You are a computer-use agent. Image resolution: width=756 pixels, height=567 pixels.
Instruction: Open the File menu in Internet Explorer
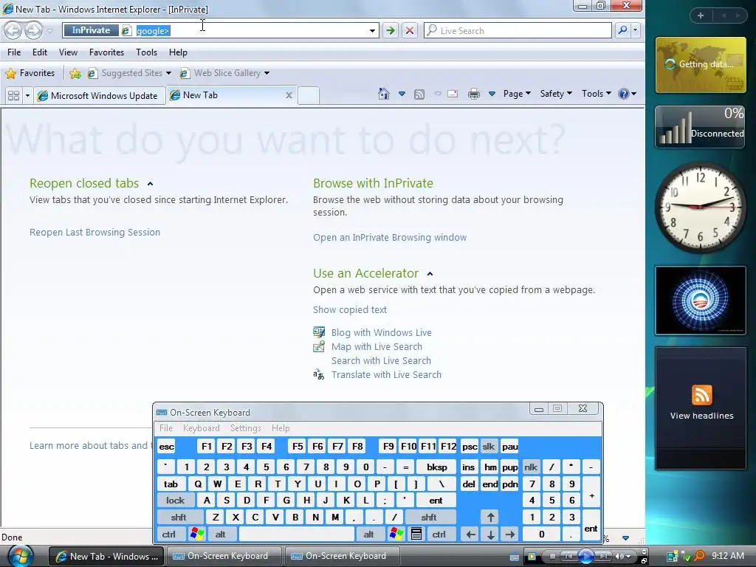pyautogui.click(x=14, y=52)
